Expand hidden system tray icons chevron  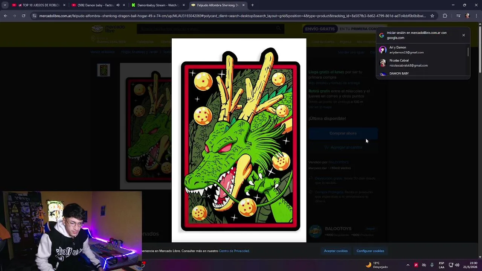(x=408, y=265)
